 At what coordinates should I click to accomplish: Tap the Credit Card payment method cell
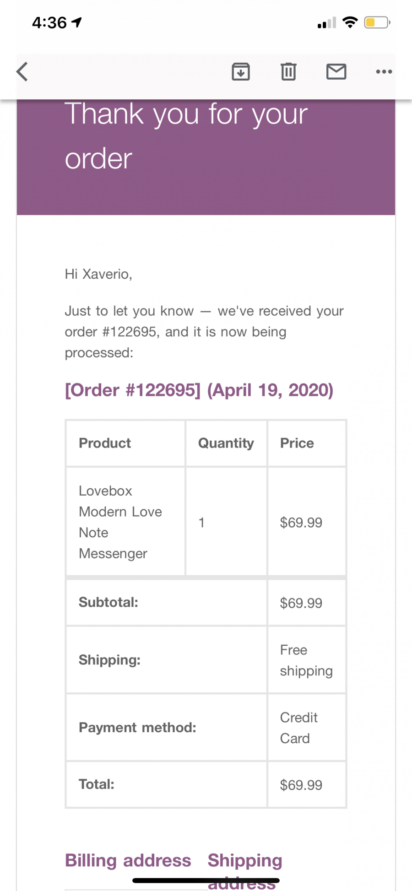[307, 728]
